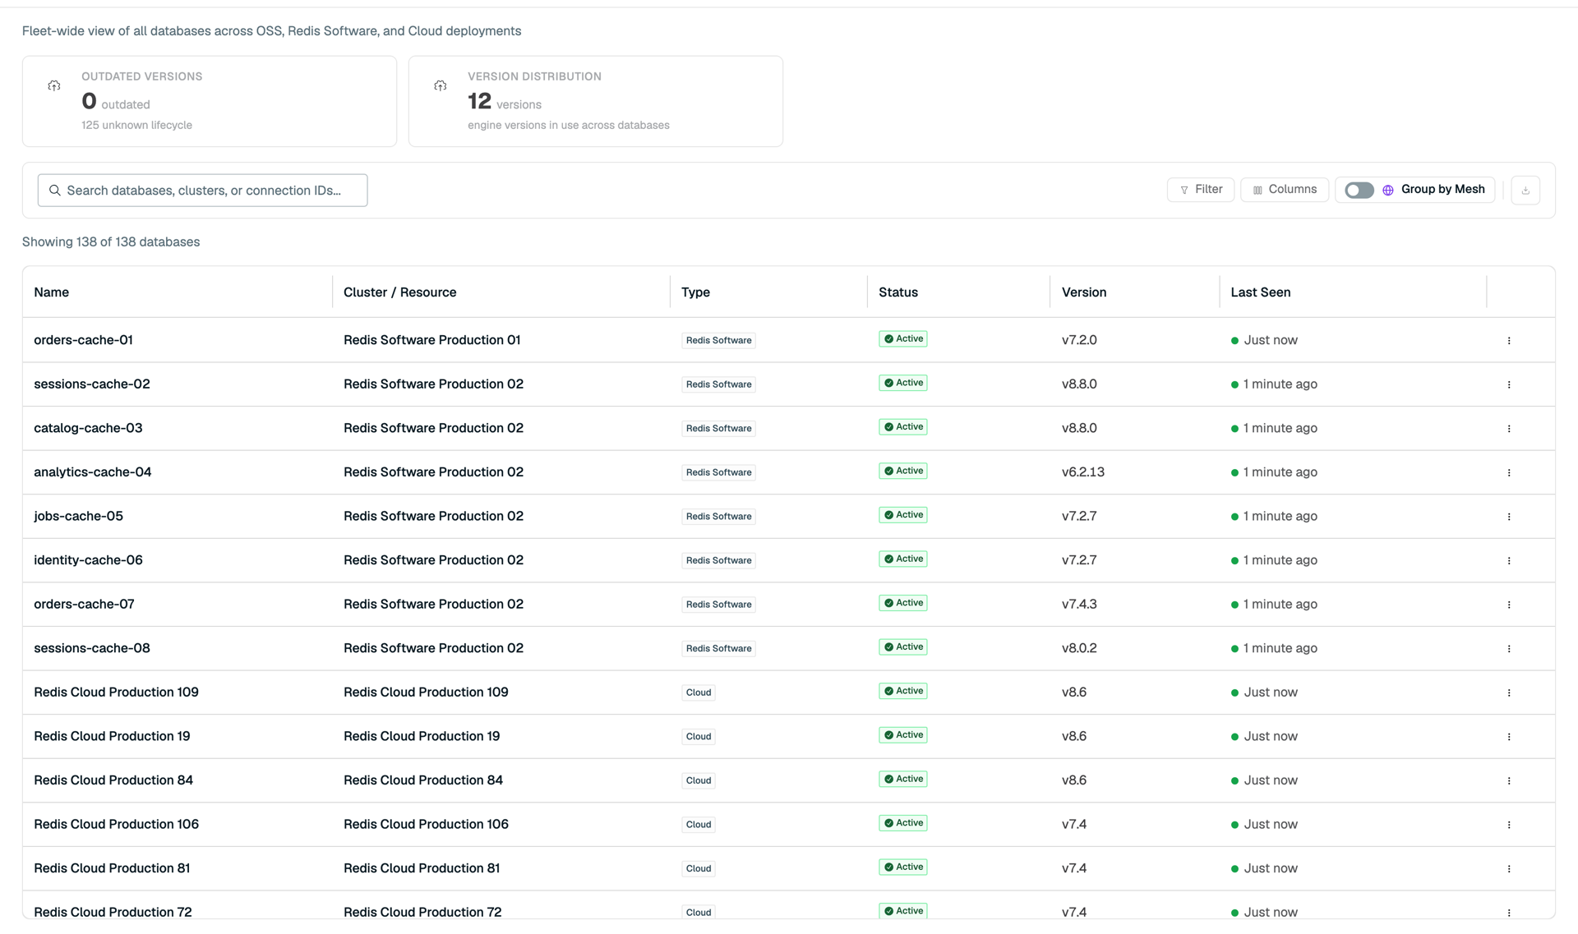Click the Outdated Versions summary card
This screenshot has height=934, width=1578.
coord(210,101)
